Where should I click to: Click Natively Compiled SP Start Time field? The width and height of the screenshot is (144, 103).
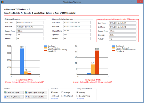pos(123,23)
